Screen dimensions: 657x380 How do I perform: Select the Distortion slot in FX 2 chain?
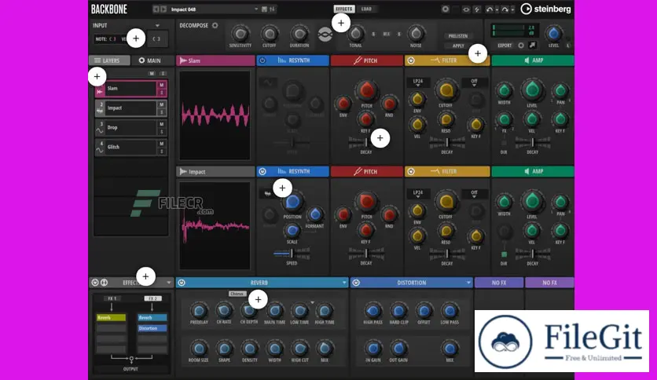coord(152,328)
